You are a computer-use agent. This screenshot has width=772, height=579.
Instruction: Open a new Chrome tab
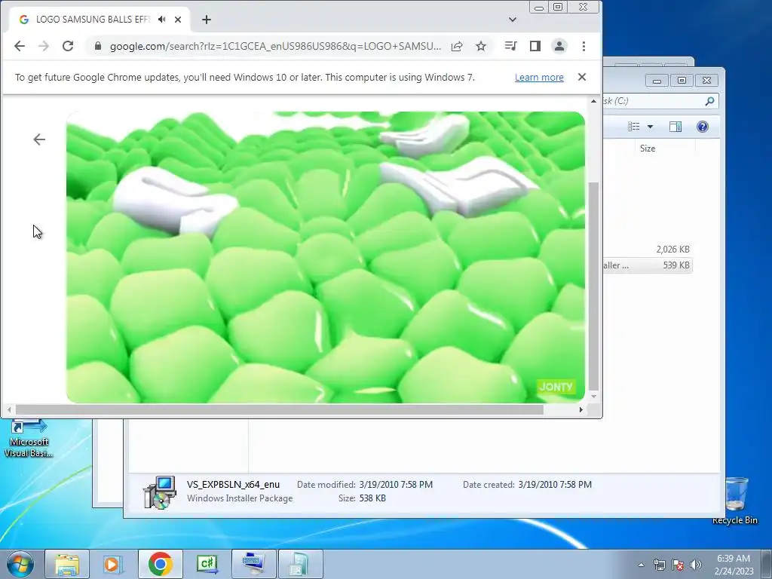pos(207,19)
